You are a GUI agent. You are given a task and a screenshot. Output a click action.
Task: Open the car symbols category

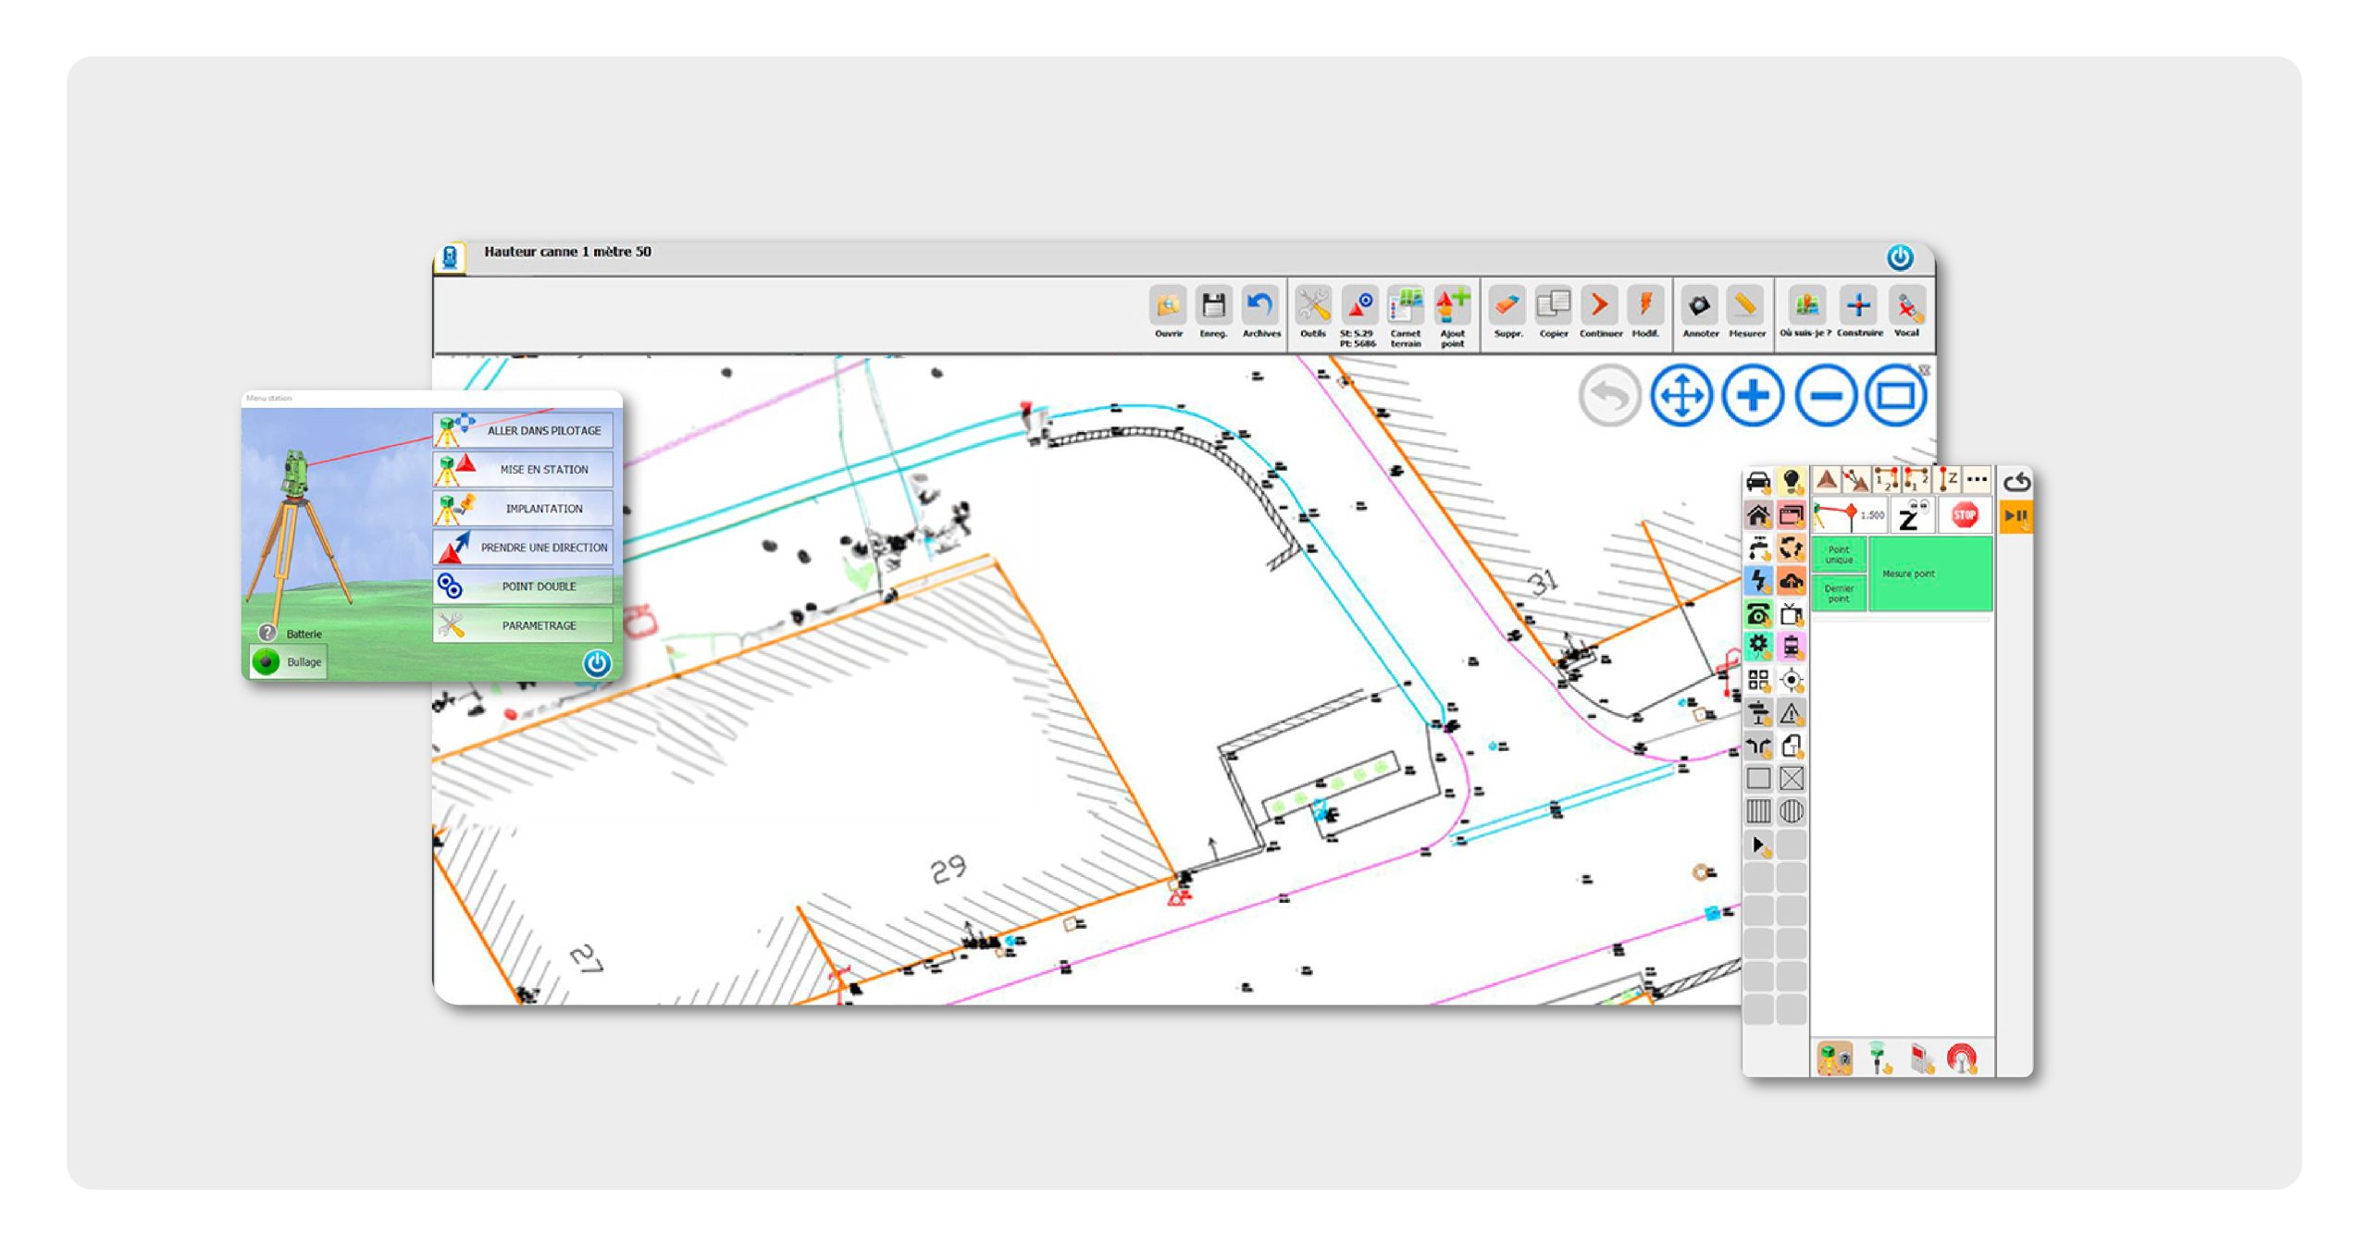1757,482
